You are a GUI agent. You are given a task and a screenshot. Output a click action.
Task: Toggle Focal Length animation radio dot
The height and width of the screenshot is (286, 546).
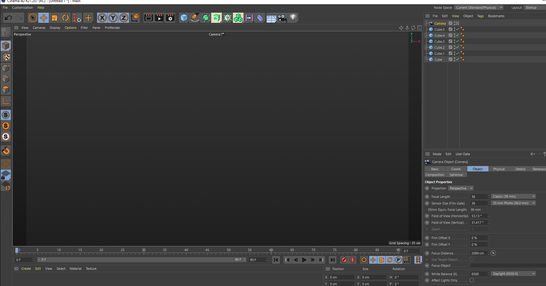[427, 197]
